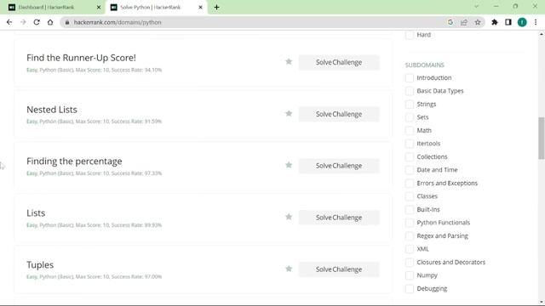Check the XML subdomain box

pyautogui.click(x=410, y=249)
